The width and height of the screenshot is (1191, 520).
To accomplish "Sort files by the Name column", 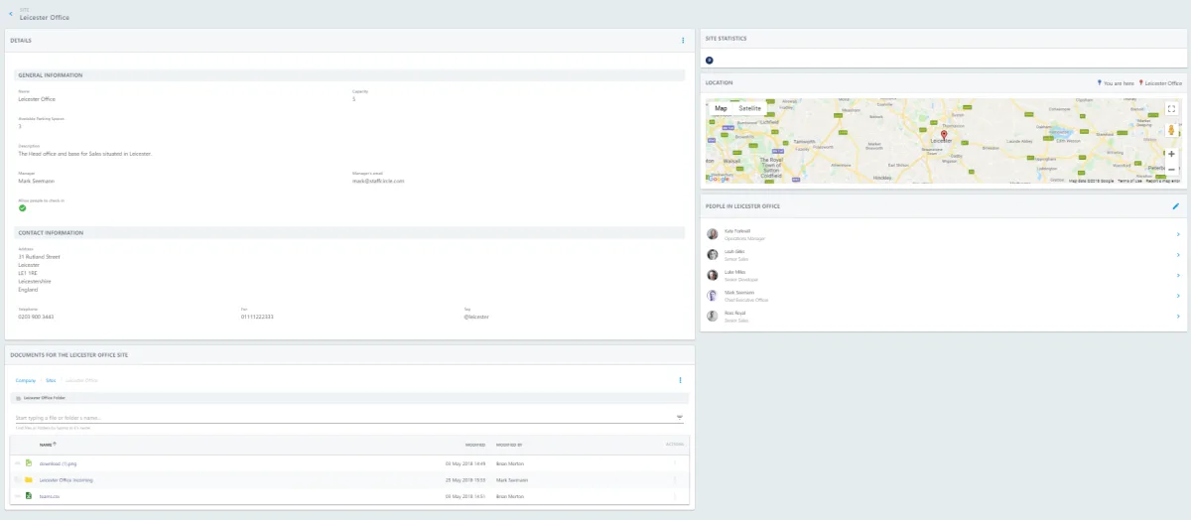I will pos(48,445).
